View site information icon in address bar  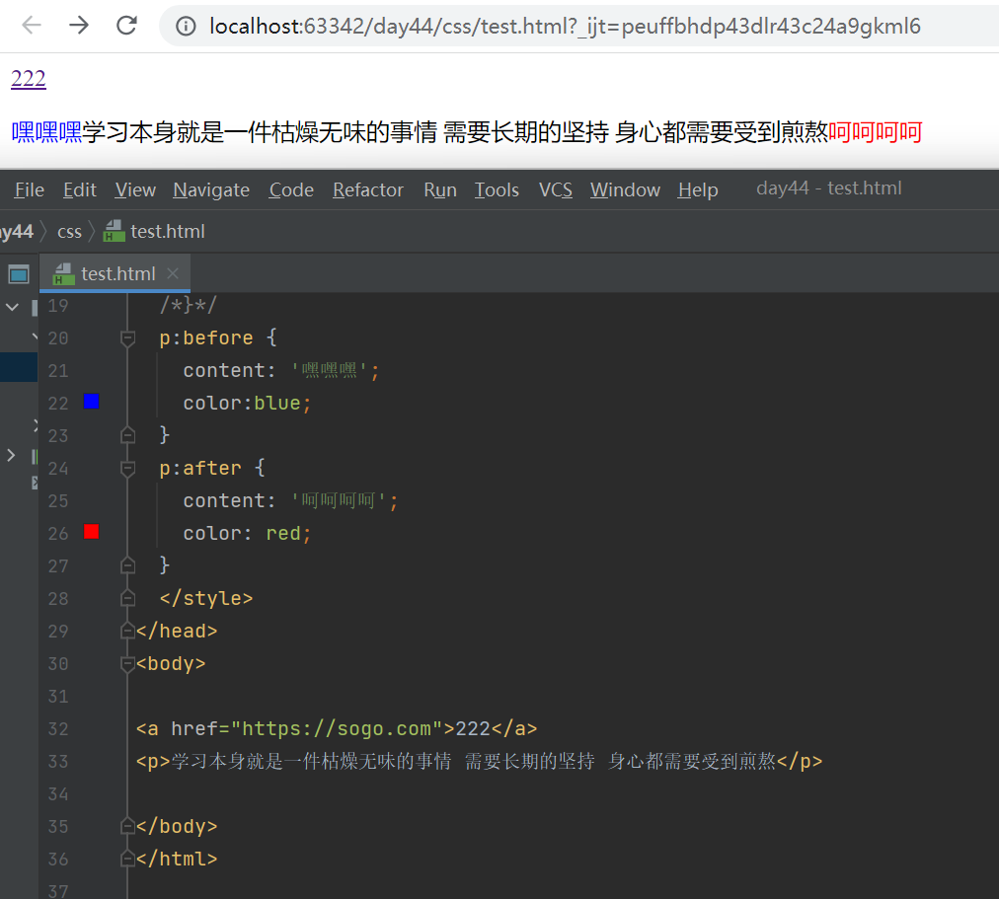pos(186,26)
